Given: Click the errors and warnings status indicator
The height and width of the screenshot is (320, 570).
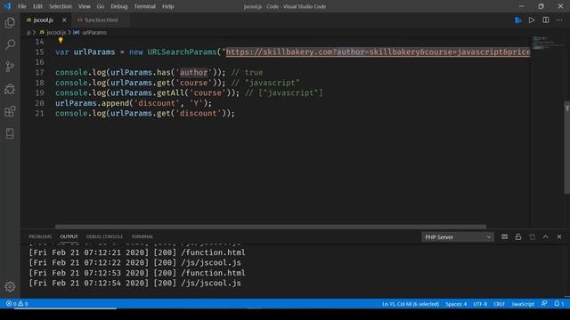Looking at the screenshot, I should (x=17, y=304).
